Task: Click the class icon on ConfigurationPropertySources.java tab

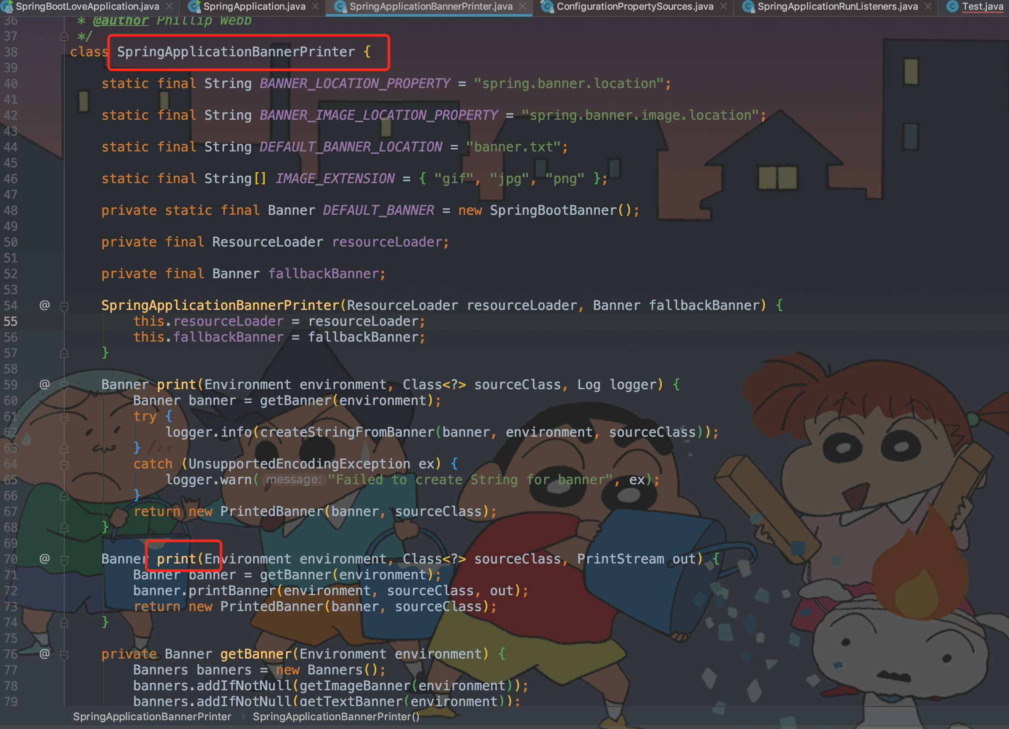Action: click(547, 6)
